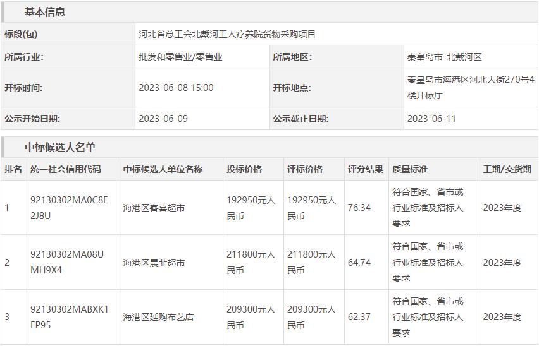This screenshot has width=539, height=346.
Task: Click the score result 64.74
Action: pos(359,263)
